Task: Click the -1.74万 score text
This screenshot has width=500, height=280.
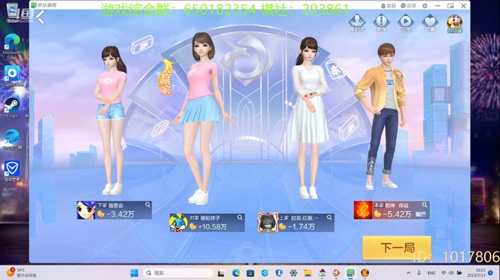Action: (301, 227)
